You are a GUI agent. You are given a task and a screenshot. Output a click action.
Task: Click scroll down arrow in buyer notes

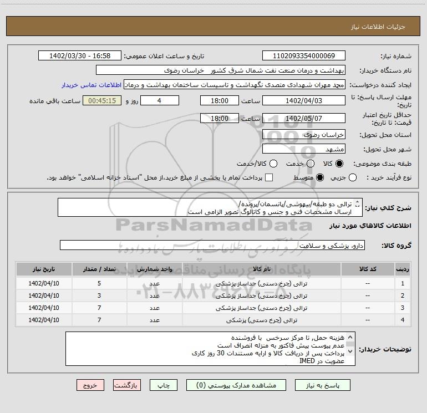[x=350, y=351]
